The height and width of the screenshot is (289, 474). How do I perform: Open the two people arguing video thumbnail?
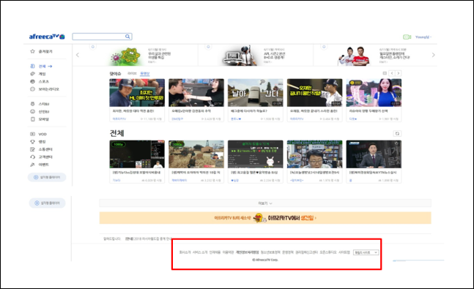(x=196, y=93)
